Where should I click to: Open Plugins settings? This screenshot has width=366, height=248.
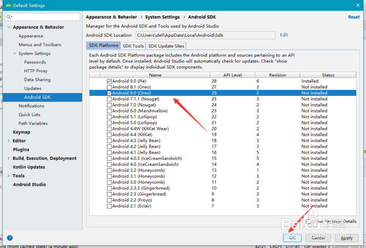(21, 150)
